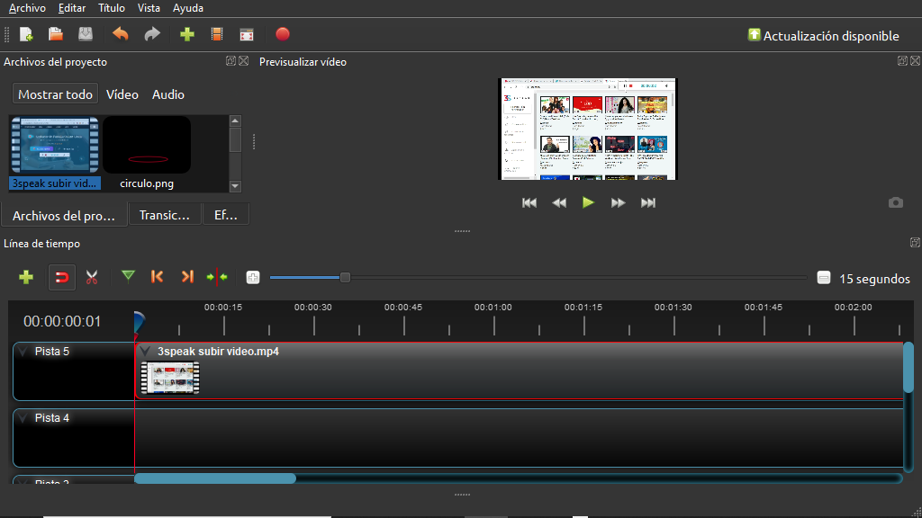Click the video preview frame
This screenshot has height=518, width=922.
pyautogui.click(x=588, y=129)
